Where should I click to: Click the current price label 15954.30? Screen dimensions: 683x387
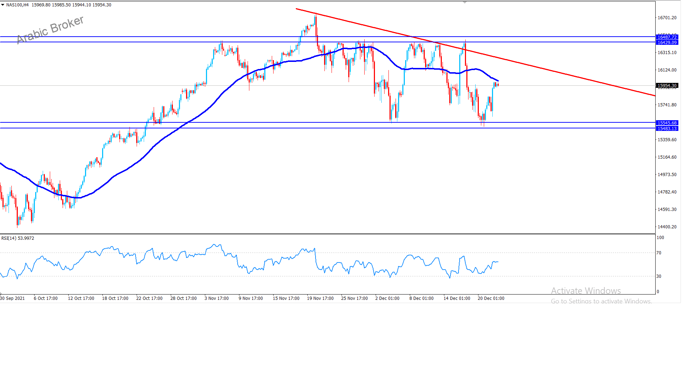[x=667, y=86]
